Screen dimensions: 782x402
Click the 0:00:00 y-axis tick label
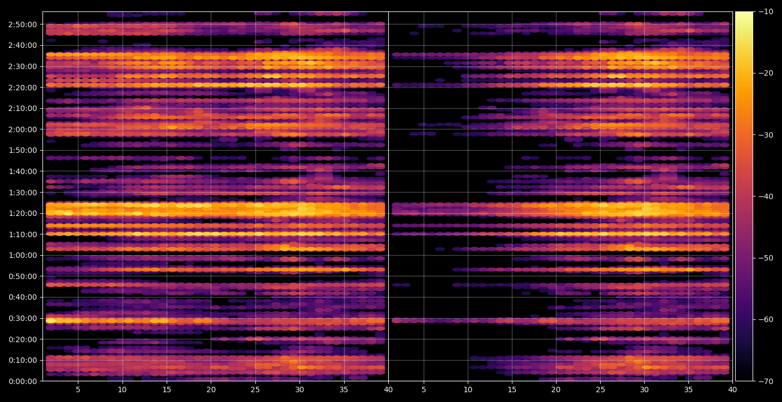22,381
